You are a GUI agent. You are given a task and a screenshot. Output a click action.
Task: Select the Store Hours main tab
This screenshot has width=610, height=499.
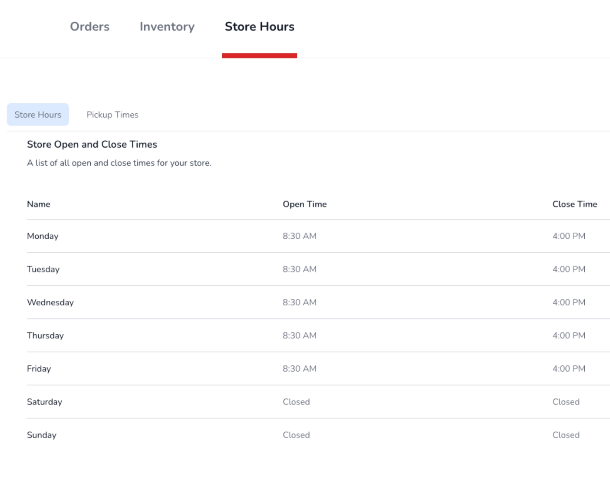click(x=259, y=27)
